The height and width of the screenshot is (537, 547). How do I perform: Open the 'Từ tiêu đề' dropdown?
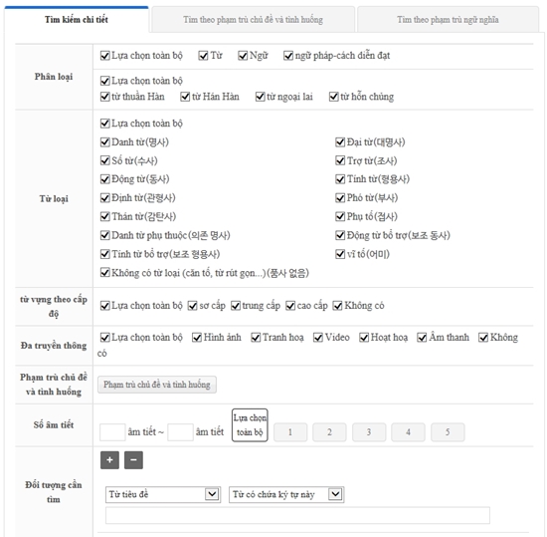[163, 494]
